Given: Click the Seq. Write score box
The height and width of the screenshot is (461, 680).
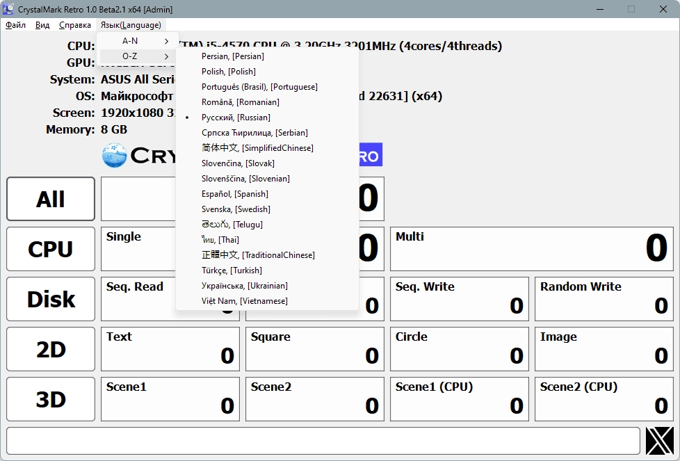Looking at the screenshot, I should point(460,299).
